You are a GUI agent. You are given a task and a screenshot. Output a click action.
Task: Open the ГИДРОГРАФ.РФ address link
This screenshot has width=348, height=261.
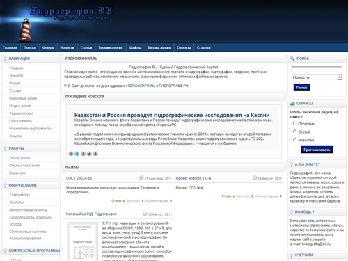coord(173,86)
